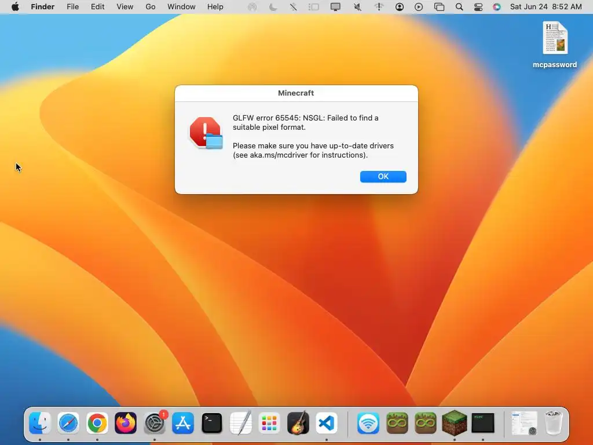Image resolution: width=593 pixels, height=445 pixels.
Task: Click the red alert stop-sign icon
Action: pyautogui.click(x=206, y=133)
